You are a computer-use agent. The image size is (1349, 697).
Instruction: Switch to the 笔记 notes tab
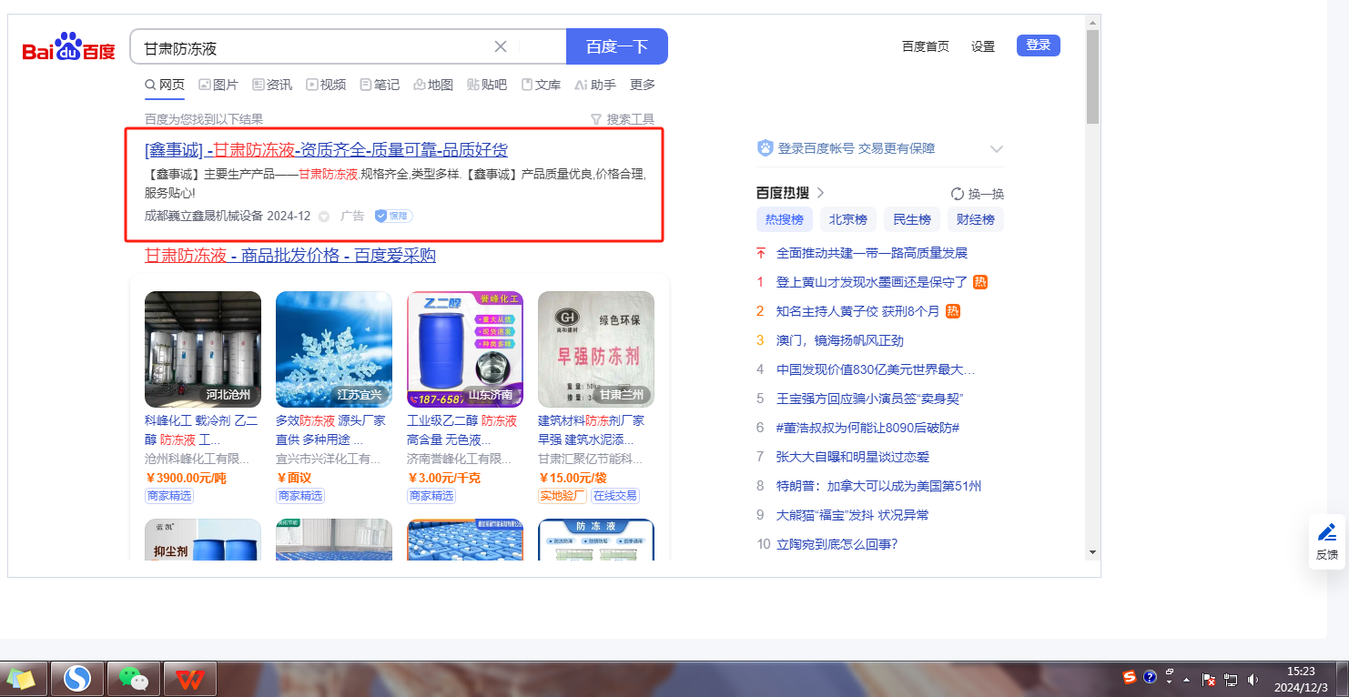pyautogui.click(x=380, y=85)
